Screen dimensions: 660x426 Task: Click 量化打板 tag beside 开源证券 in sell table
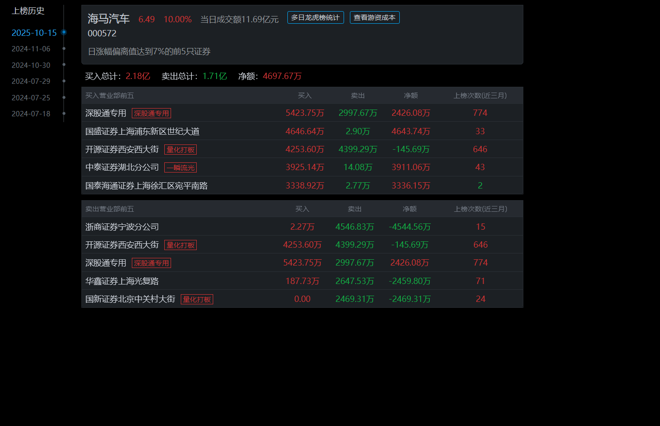[180, 245]
